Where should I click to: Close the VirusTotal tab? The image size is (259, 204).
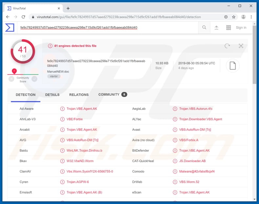(x=59, y=8)
